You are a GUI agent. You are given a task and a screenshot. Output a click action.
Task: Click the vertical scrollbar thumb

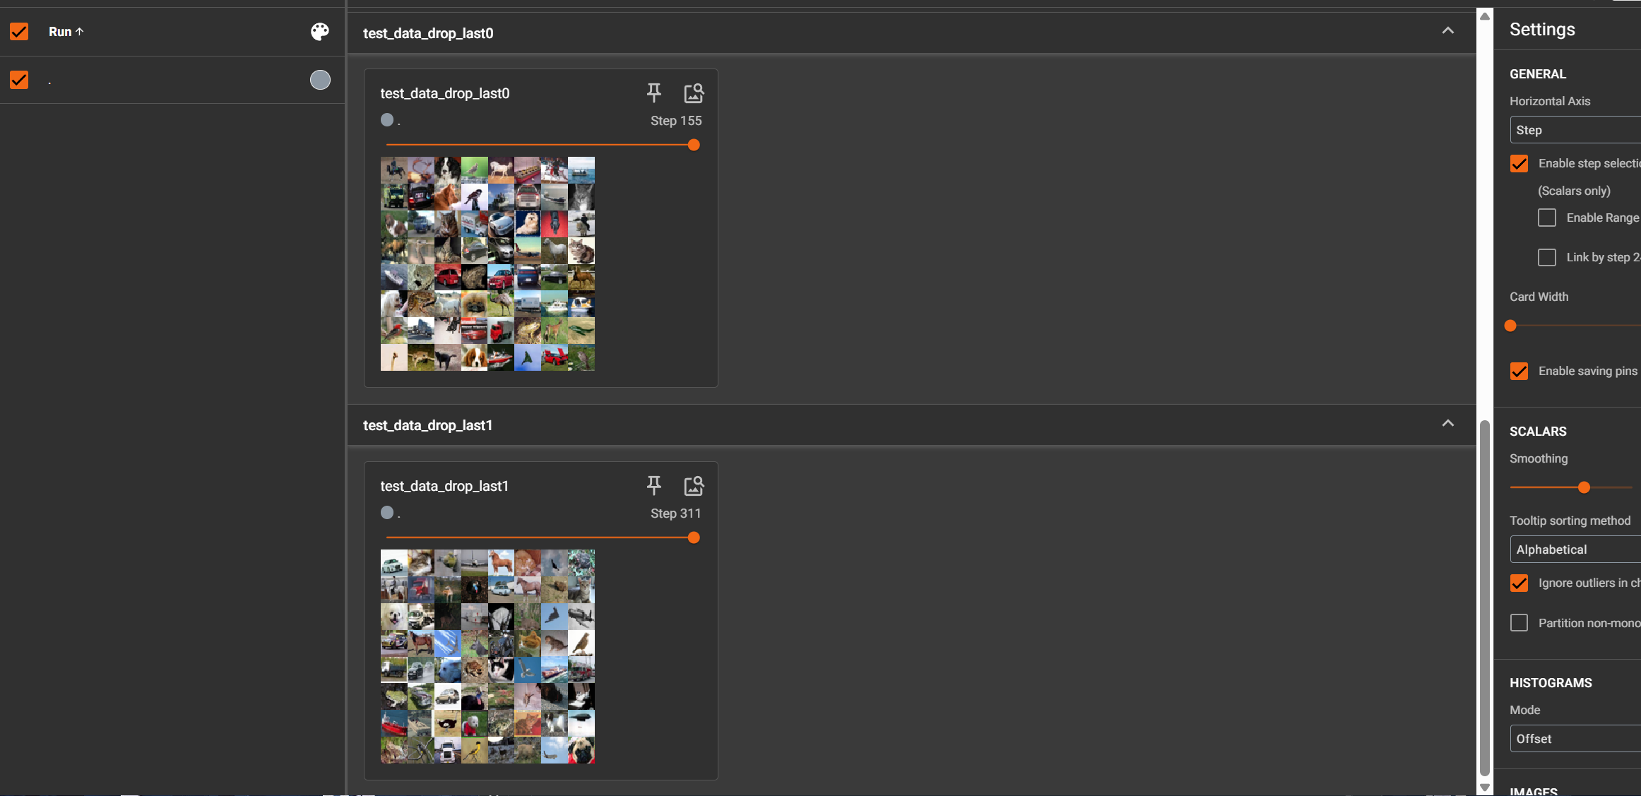(x=1485, y=598)
